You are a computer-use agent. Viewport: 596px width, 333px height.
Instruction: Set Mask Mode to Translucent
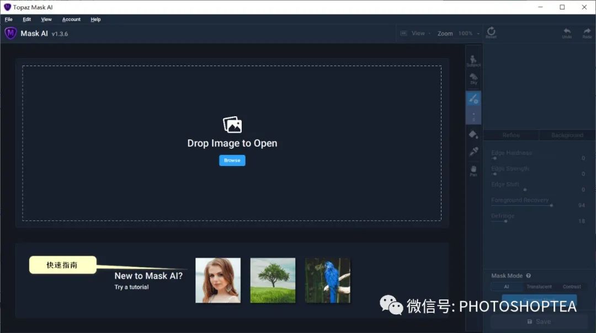(539, 287)
